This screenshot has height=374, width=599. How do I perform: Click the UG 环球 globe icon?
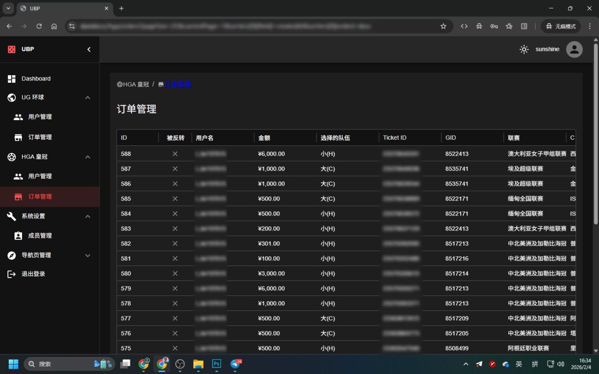(11, 97)
